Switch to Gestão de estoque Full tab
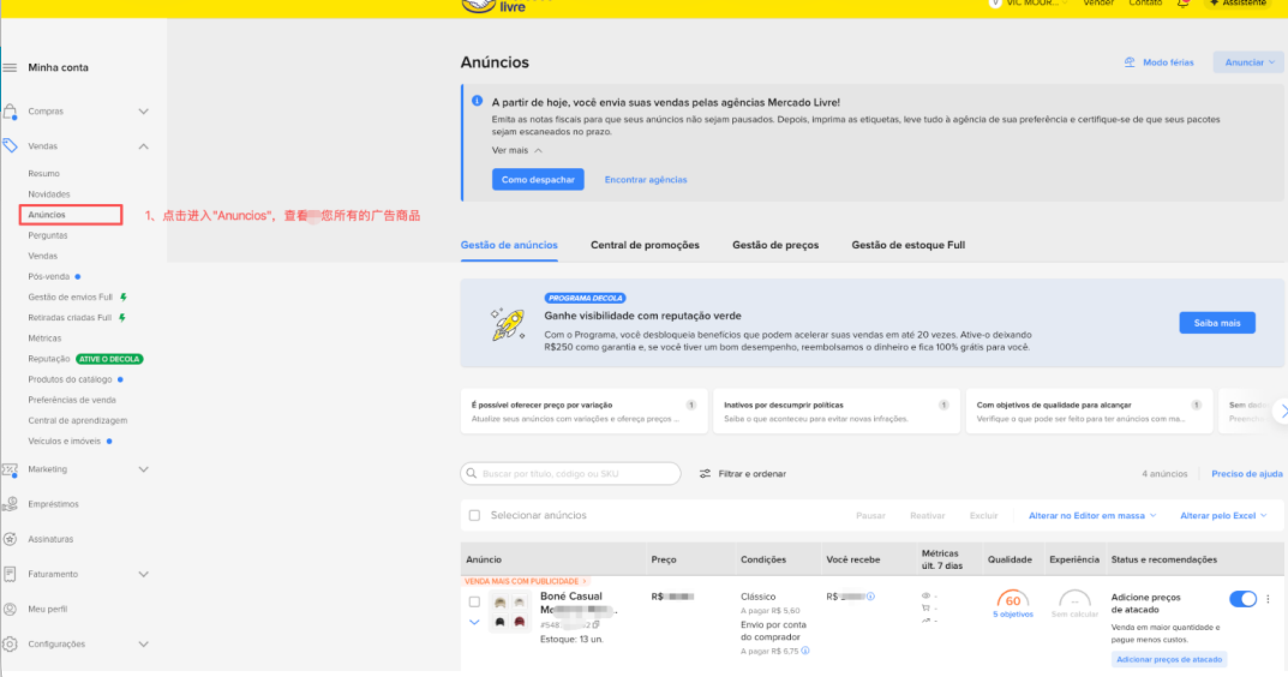The height and width of the screenshot is (677, 1288). (x=908, y=245)
